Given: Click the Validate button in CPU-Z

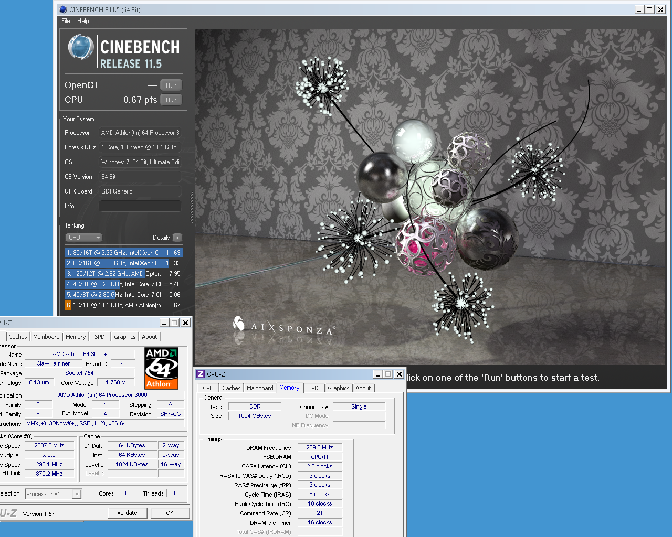Looking at the screenshot, I should pyautogui.click(x=127, y=513).
